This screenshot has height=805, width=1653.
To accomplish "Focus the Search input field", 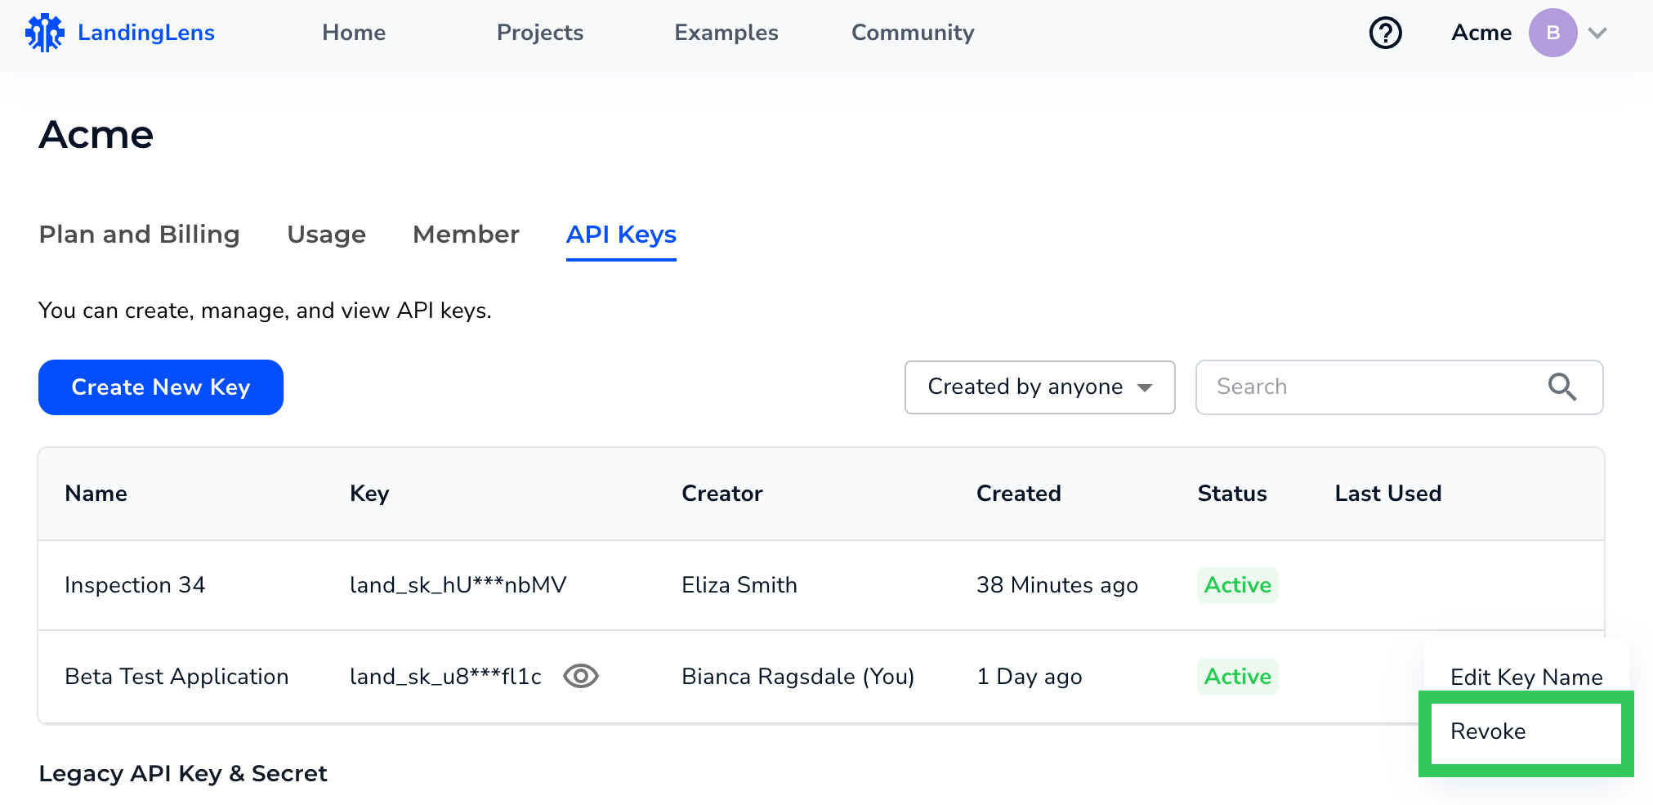I will click(1399, 387).
